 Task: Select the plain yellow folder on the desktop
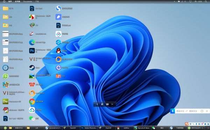(x=6, y=8)
